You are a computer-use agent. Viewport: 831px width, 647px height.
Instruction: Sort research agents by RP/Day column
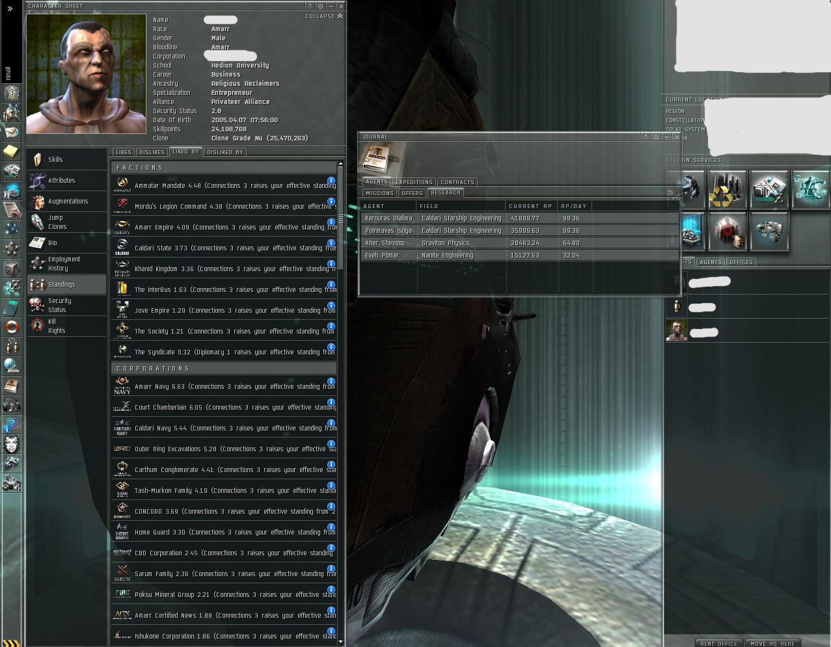pyautogui.click(x=575, y=206)
